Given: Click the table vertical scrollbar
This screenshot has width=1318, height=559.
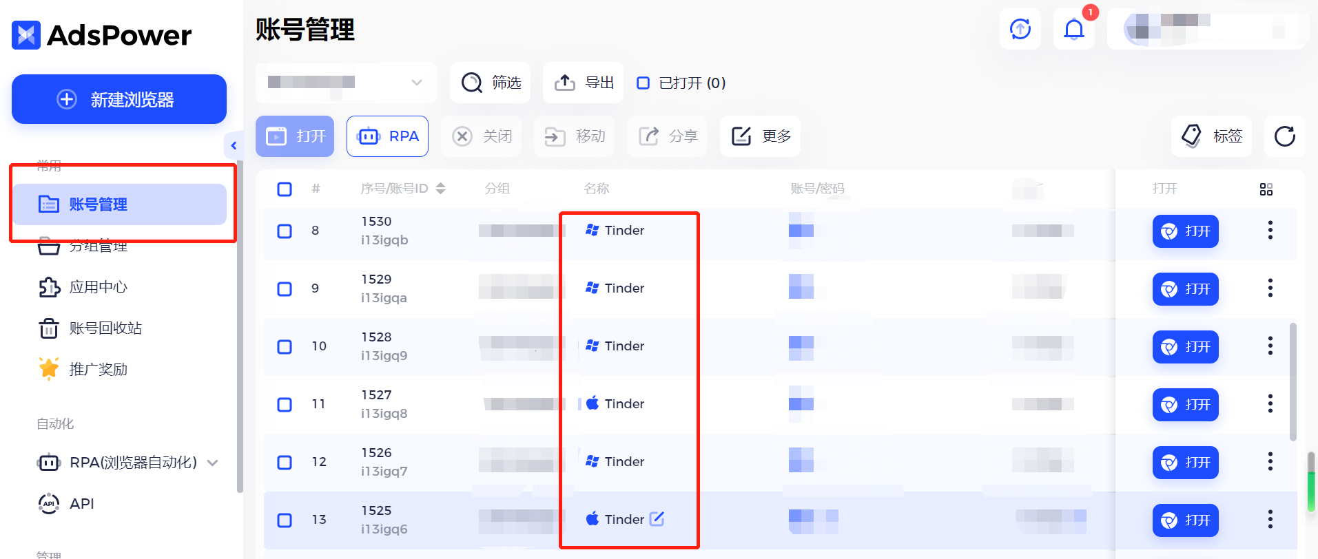Looking at the screenshot, I should tap(1293, 382).
